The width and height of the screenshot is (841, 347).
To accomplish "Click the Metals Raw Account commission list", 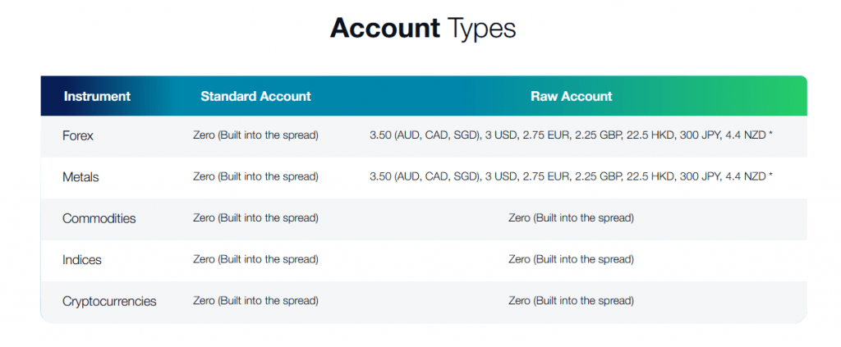I will 567,176.
